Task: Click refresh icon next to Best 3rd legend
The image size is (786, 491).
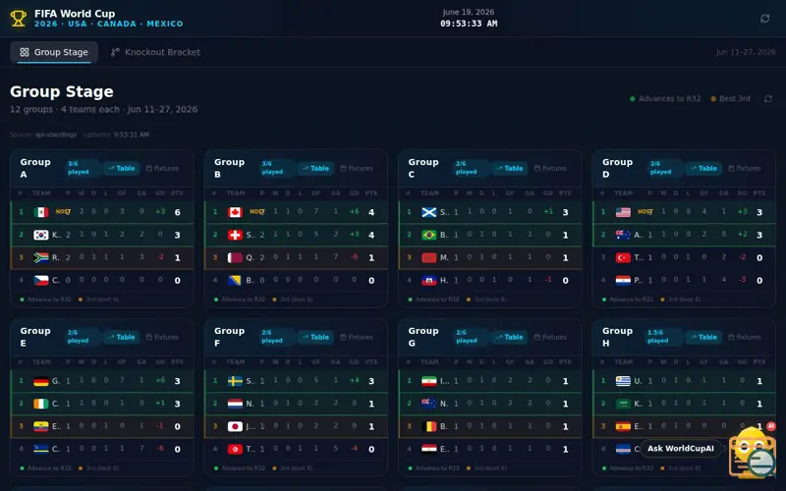Action: (768, 99)
